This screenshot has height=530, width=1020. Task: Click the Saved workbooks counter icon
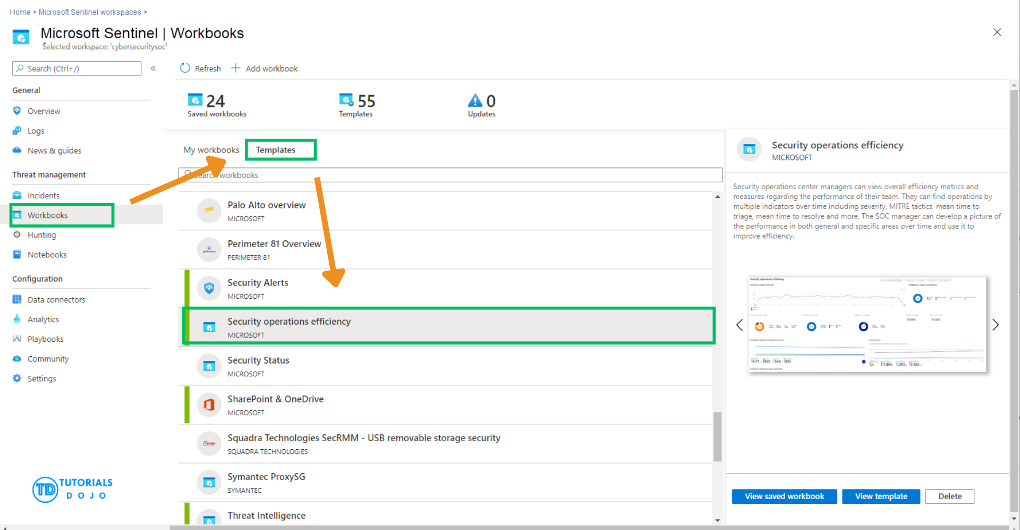[195, 100]
